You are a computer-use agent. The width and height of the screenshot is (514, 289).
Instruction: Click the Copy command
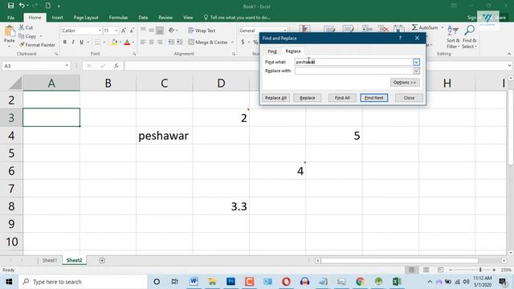[27, 36]
